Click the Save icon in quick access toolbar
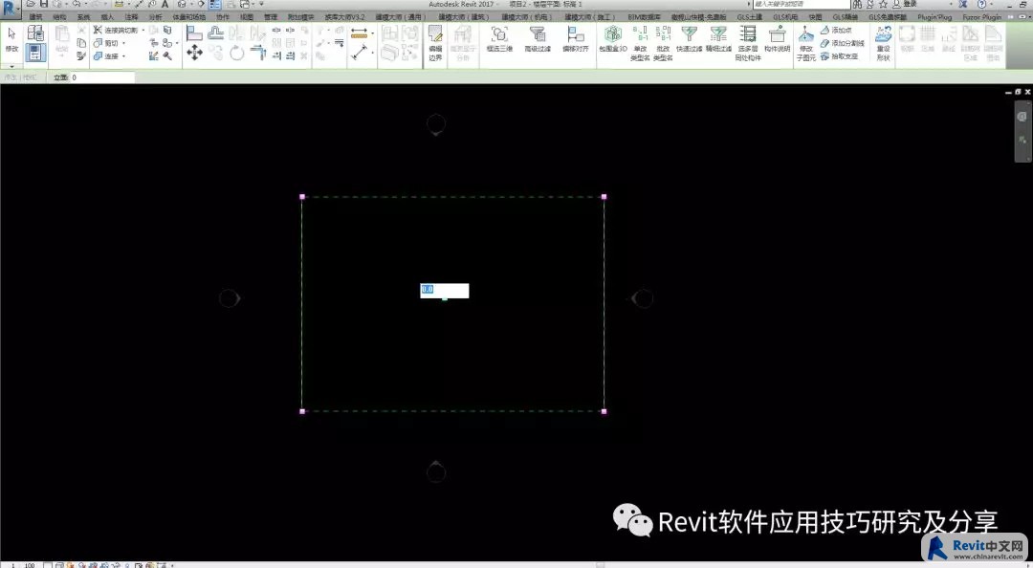This screenshot has width=1033, height=568. point(43,4)
